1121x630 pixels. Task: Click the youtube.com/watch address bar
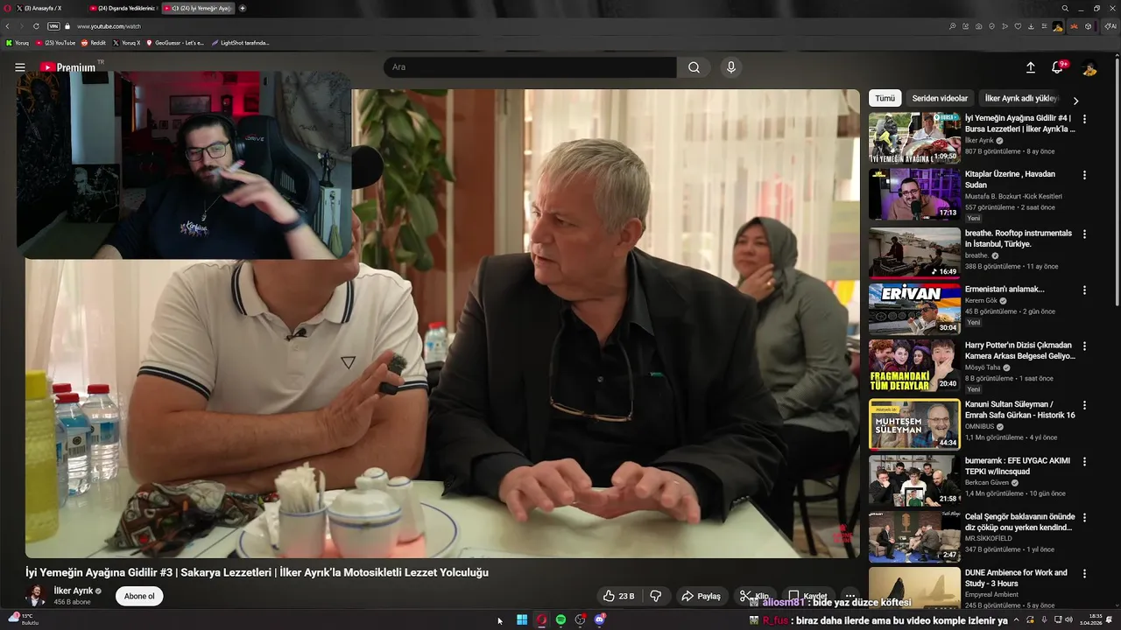(109, 26)
